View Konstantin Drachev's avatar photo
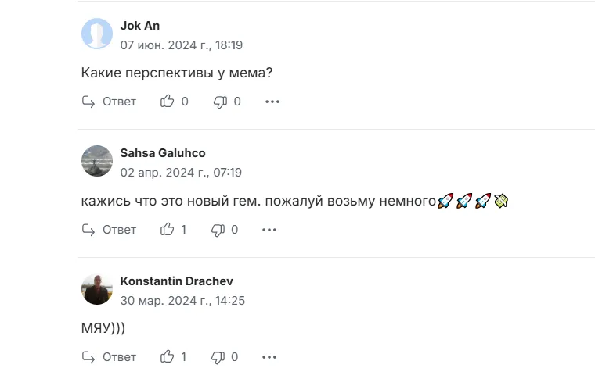The image size is (595, 386). tap(97, 289)
